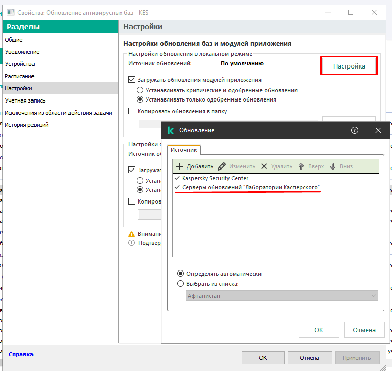392x372 pixels.
Task: Click OK in the Свойства window
Action: (x=263, y=358)
